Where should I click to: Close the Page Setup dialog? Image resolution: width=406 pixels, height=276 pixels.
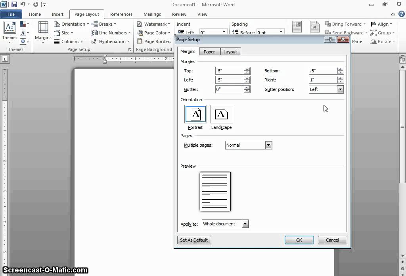(343, 39)
